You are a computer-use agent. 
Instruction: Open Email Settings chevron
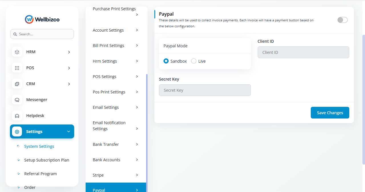(x=137, y=107)
